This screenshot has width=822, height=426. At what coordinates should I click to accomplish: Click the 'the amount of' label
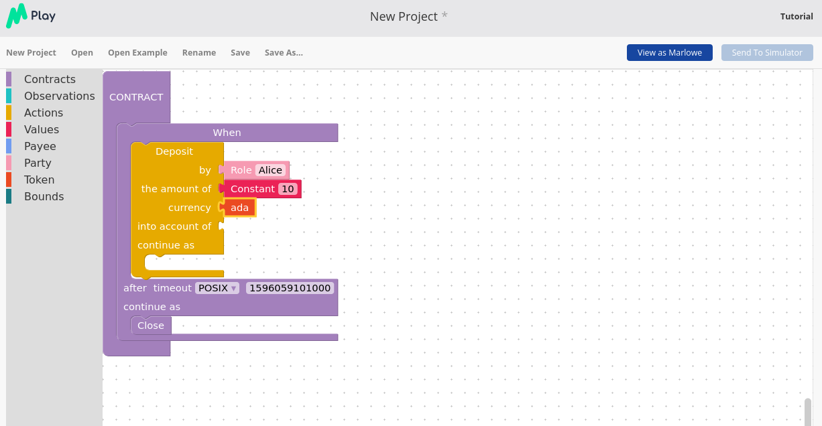coord(176,189)
